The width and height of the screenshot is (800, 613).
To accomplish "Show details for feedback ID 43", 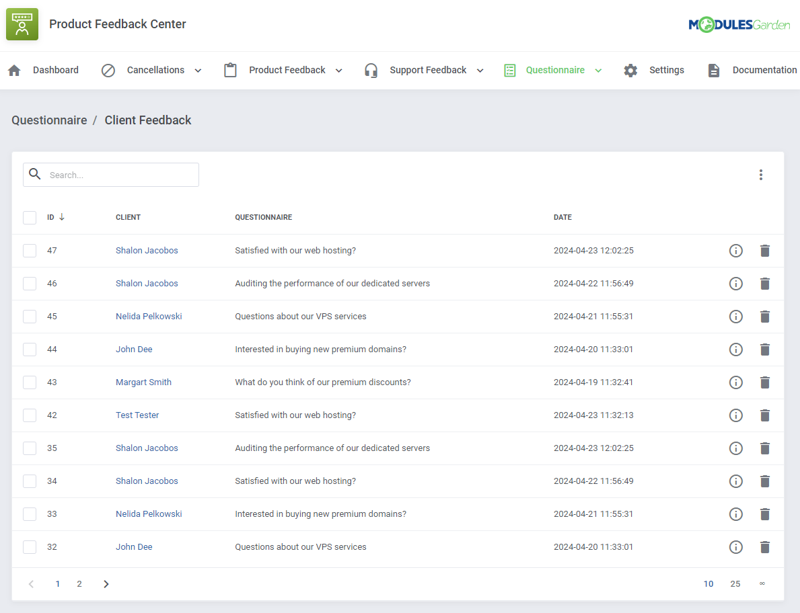I will (735, 382).
